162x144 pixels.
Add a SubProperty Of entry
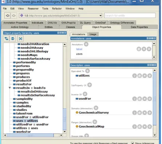pos(89,85)
